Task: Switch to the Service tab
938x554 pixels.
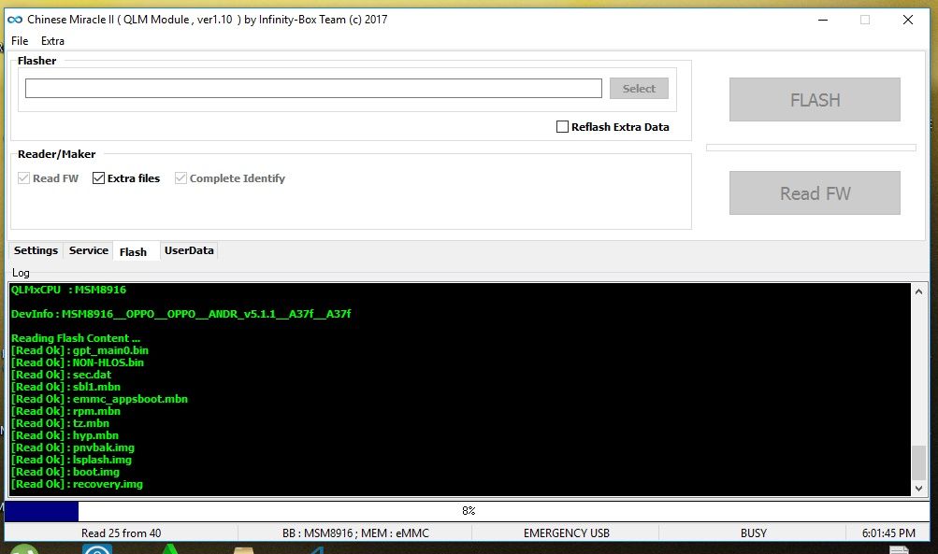Action: click(89, 250)
